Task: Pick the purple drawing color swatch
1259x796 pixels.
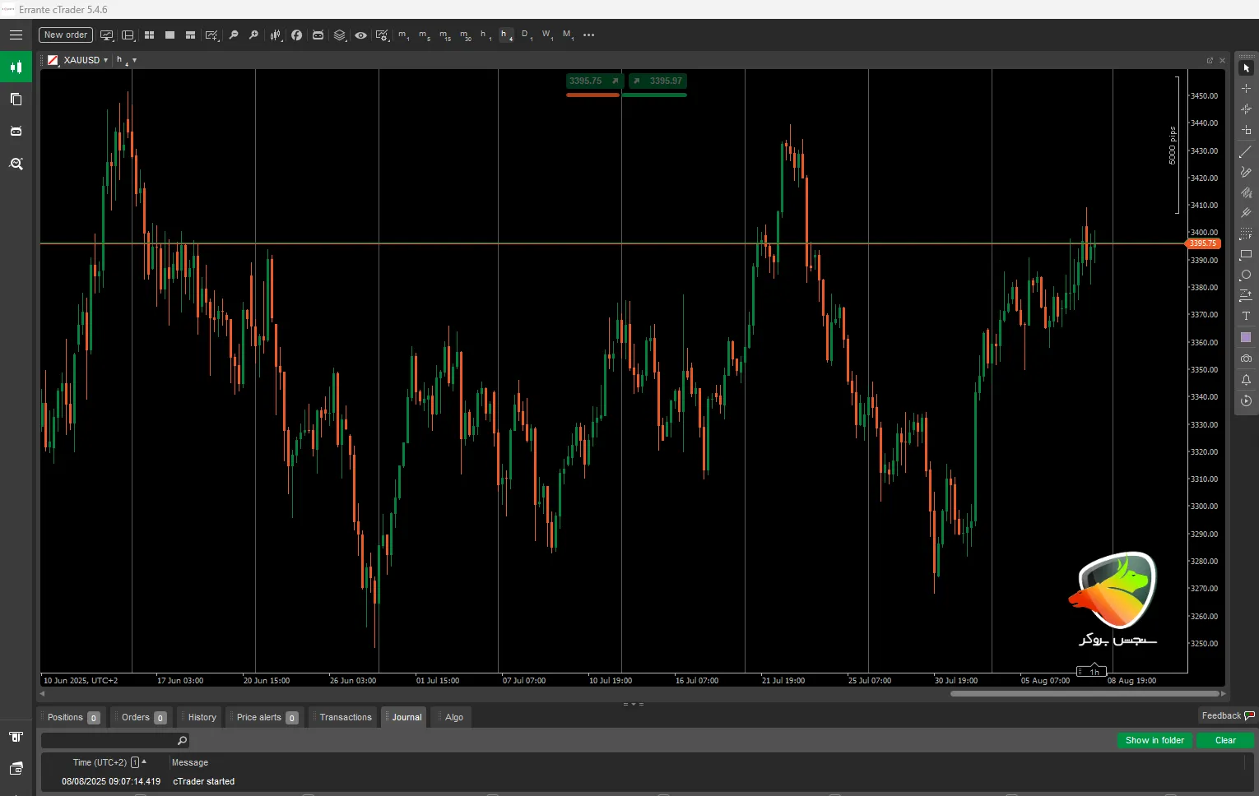Action: tap(1246, 338)
